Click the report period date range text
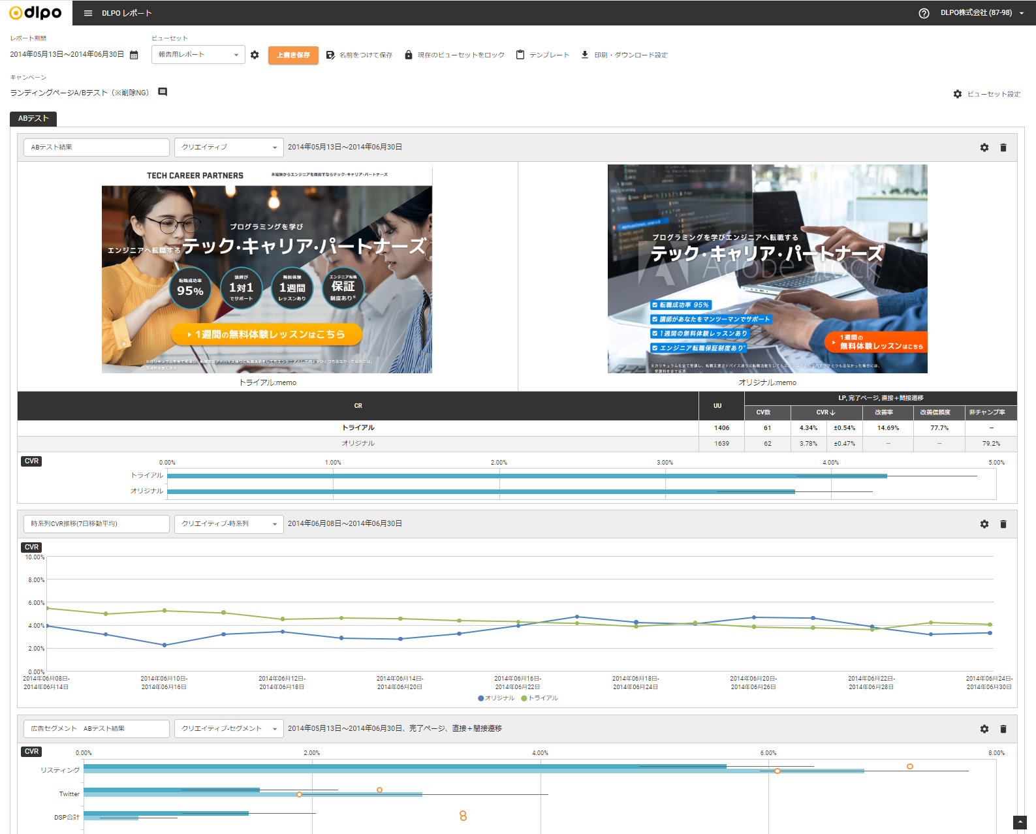This screenshot has height=834, width=1036. 67,55
